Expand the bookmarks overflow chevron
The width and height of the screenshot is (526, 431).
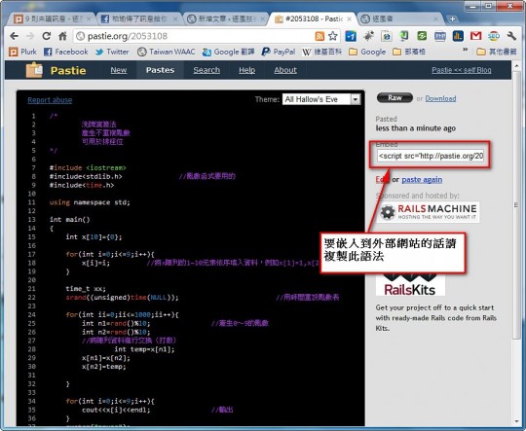(x=465, y=50)
